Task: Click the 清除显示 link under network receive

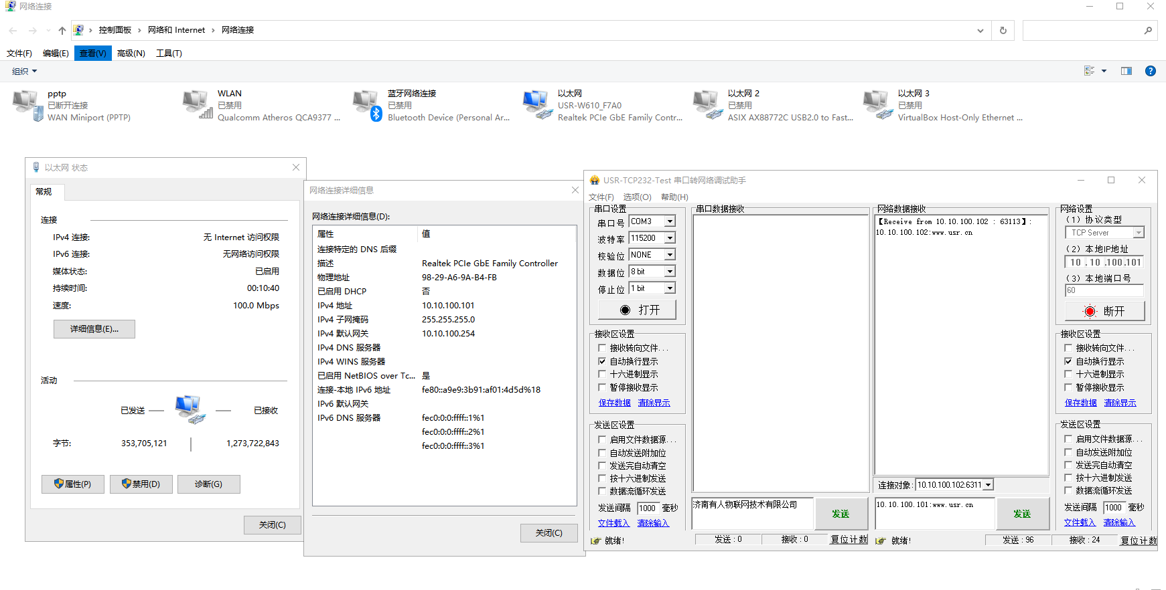Action: coord(1120,403)
